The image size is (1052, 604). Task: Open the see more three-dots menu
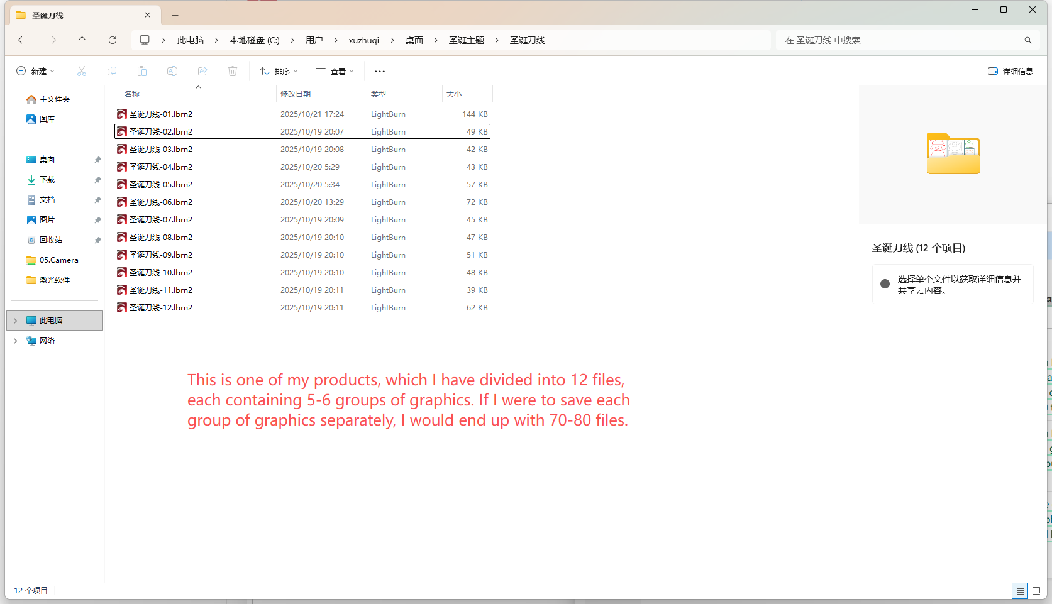click(380, 71)
